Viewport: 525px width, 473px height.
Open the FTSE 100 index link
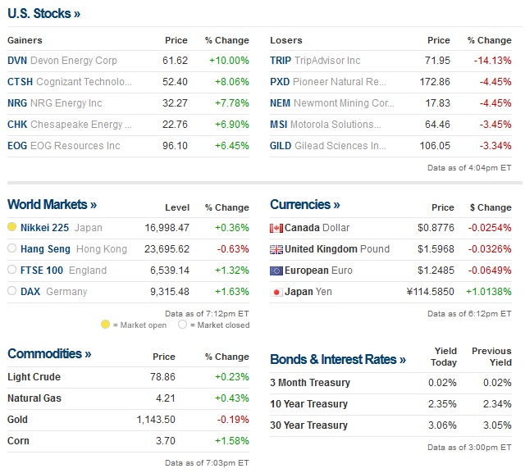[42, 271]
